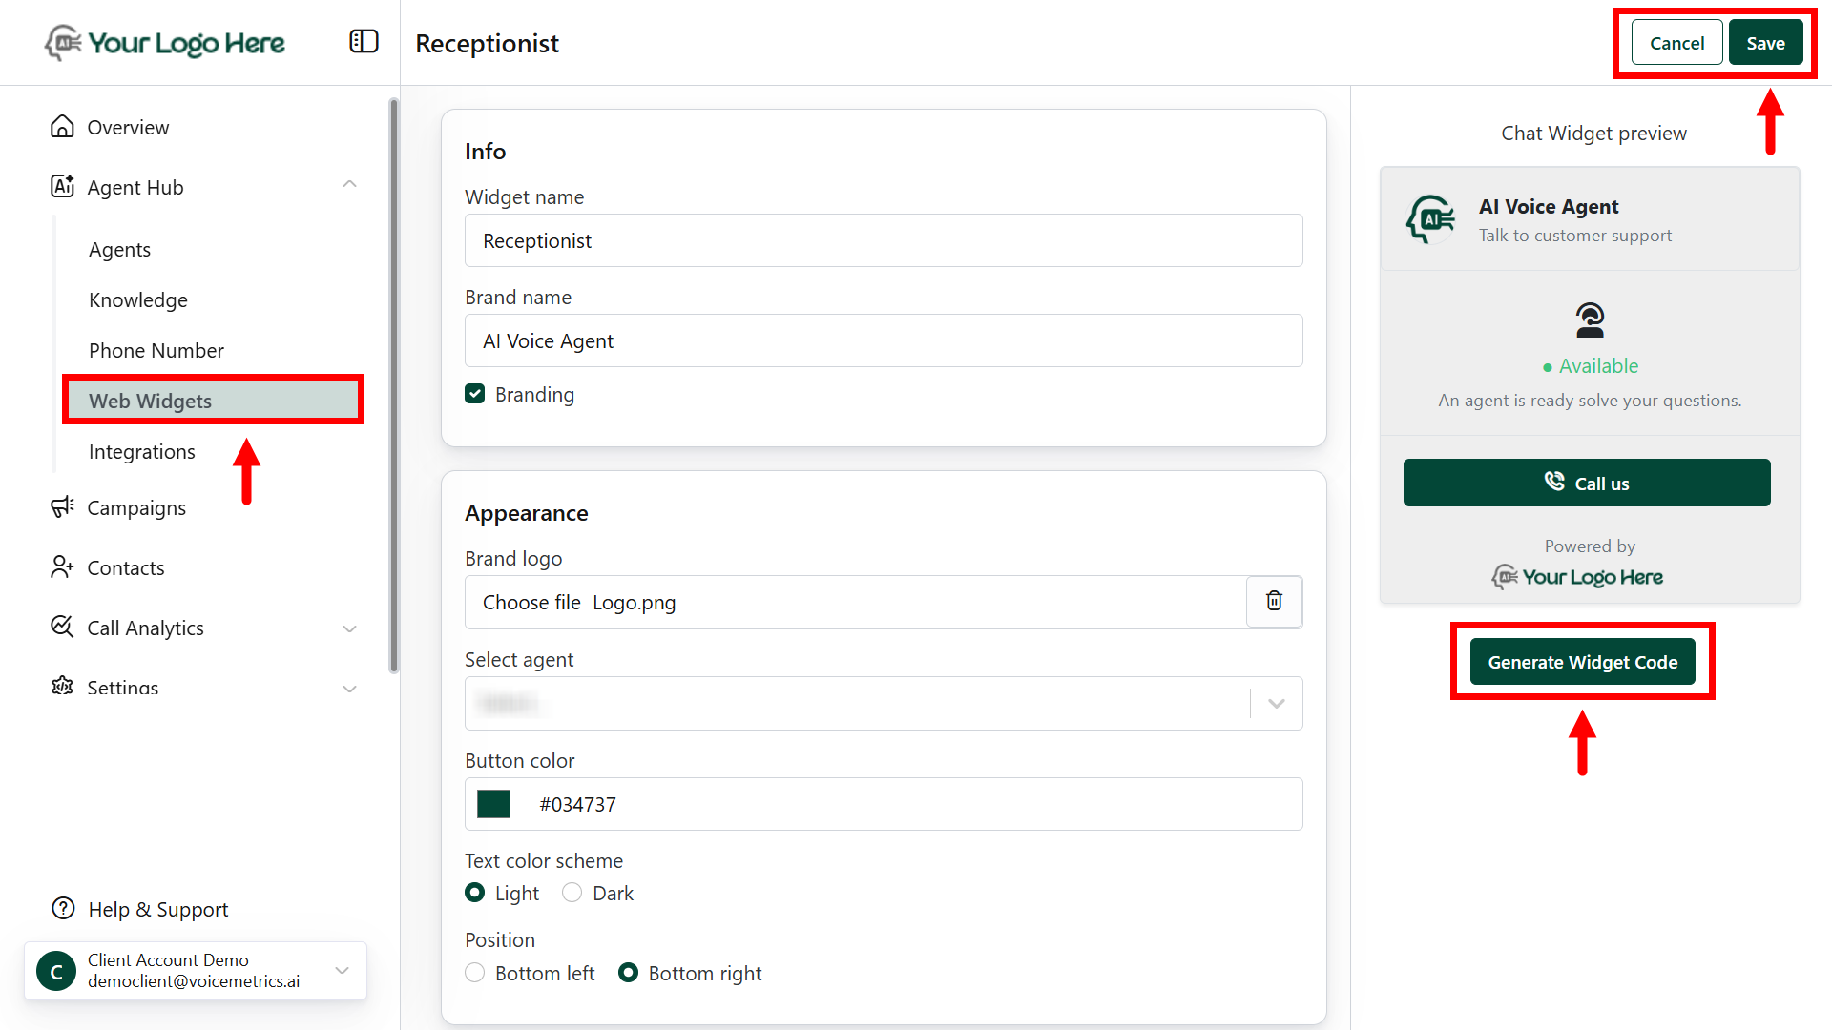Viewport: 1832px width, 1030px height.
Task: Click the Call Analytics icon
Action: click(62, 627)
